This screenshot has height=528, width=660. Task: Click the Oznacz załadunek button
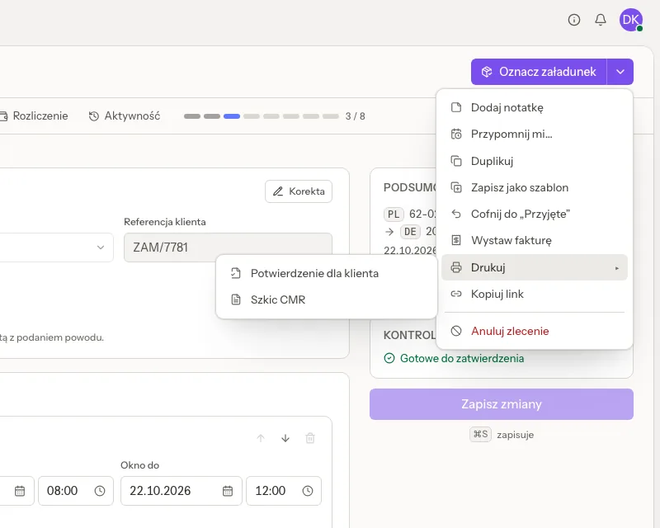539,72
